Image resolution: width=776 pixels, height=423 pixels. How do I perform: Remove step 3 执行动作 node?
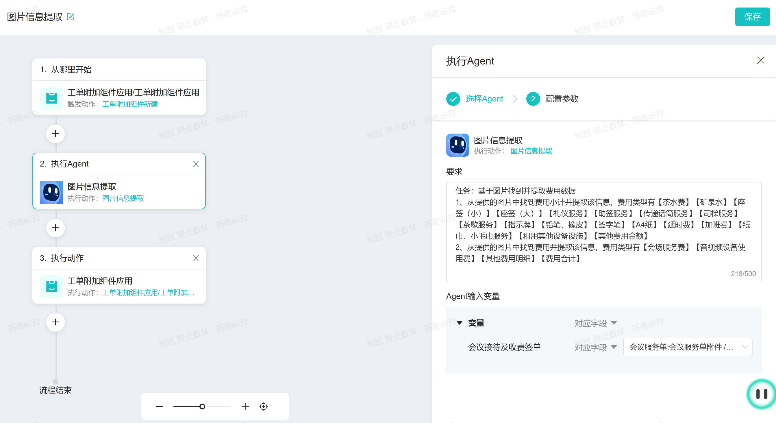click(196, 258)
